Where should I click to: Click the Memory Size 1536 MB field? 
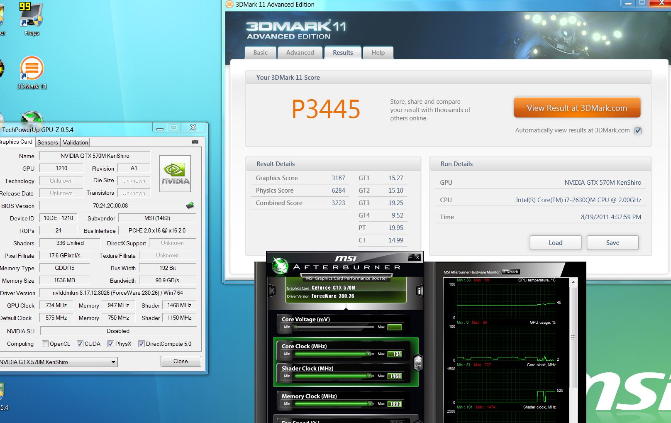coord(65,280)
